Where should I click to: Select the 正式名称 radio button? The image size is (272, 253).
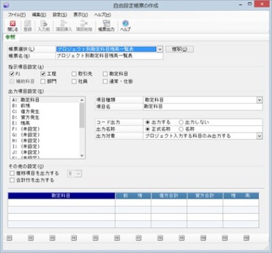(x=148, y=129)
